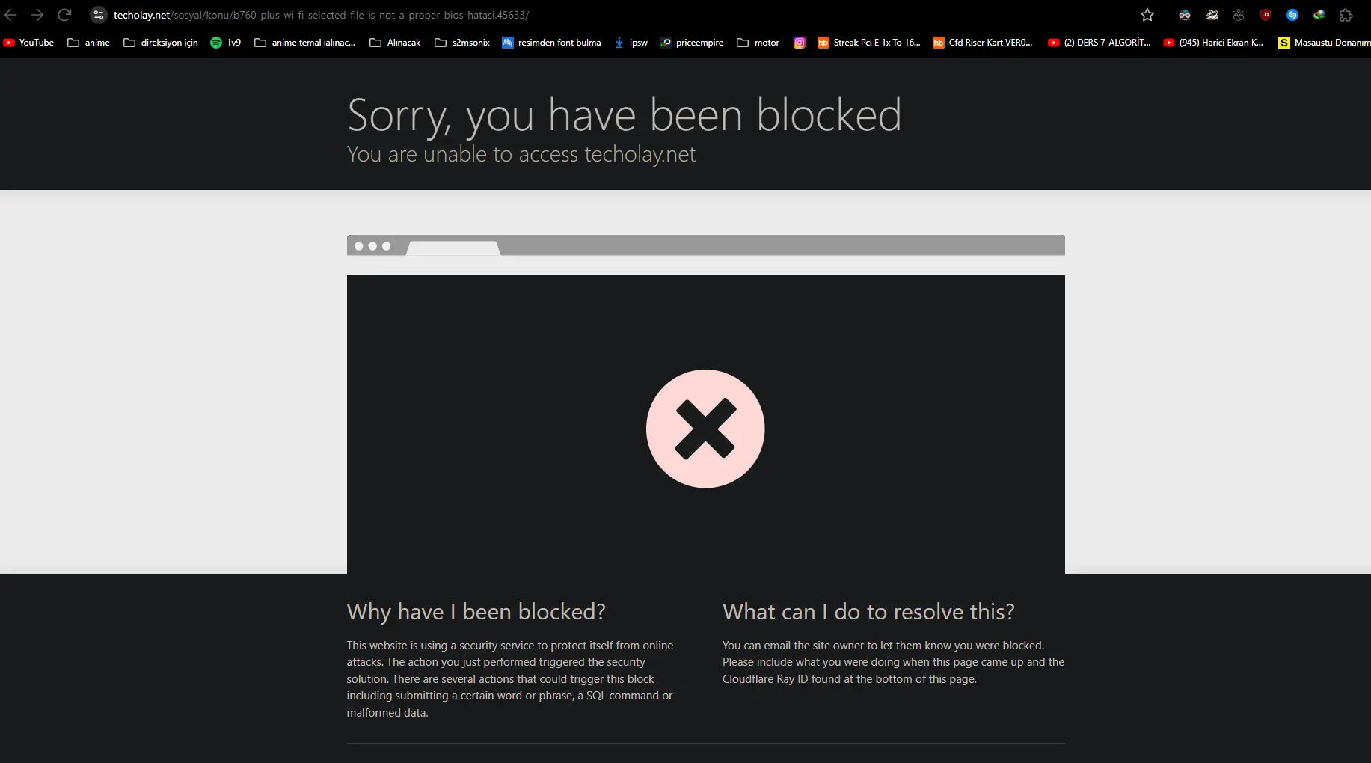Open the badger-shaped extension icon

coord(1212,15)
